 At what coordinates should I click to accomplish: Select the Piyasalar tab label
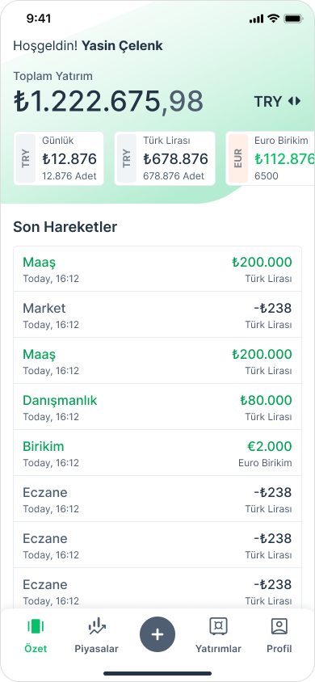pyautogui.click(x=96, y=649)
